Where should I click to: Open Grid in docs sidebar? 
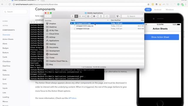coord(4,79)
